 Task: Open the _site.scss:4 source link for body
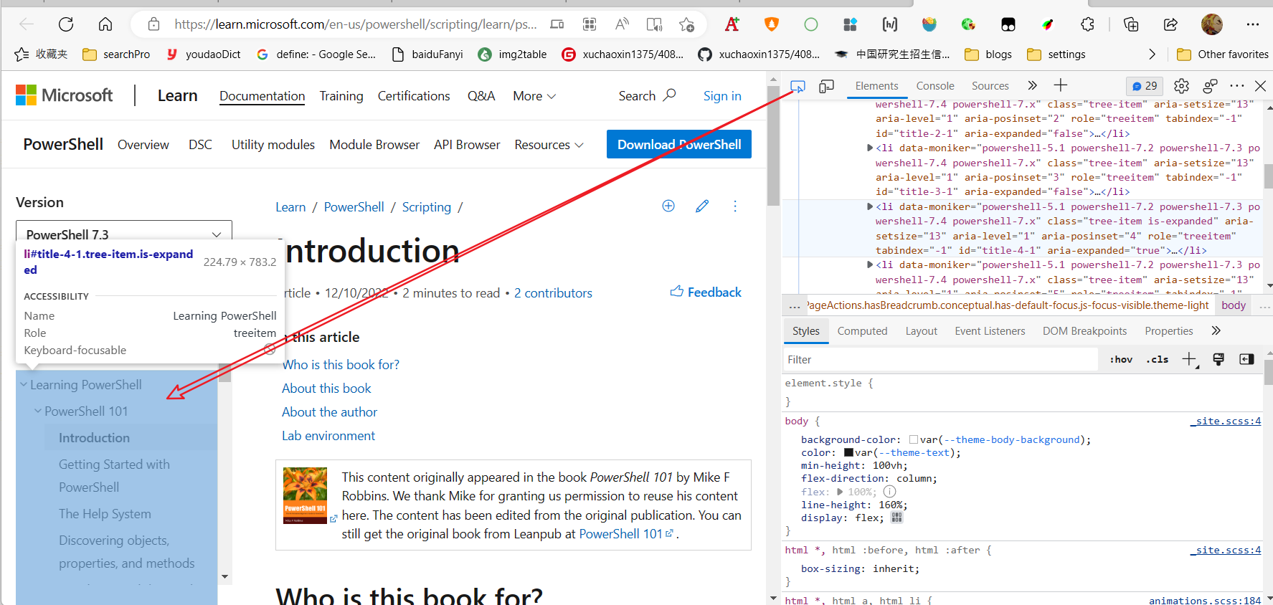click(1226, 421)
